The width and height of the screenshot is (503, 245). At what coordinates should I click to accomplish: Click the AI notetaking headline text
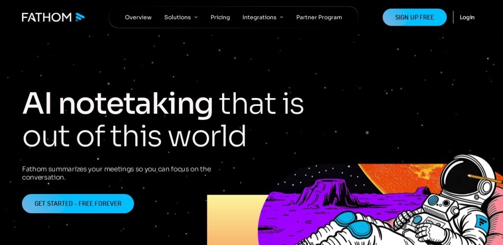(117, 104)
